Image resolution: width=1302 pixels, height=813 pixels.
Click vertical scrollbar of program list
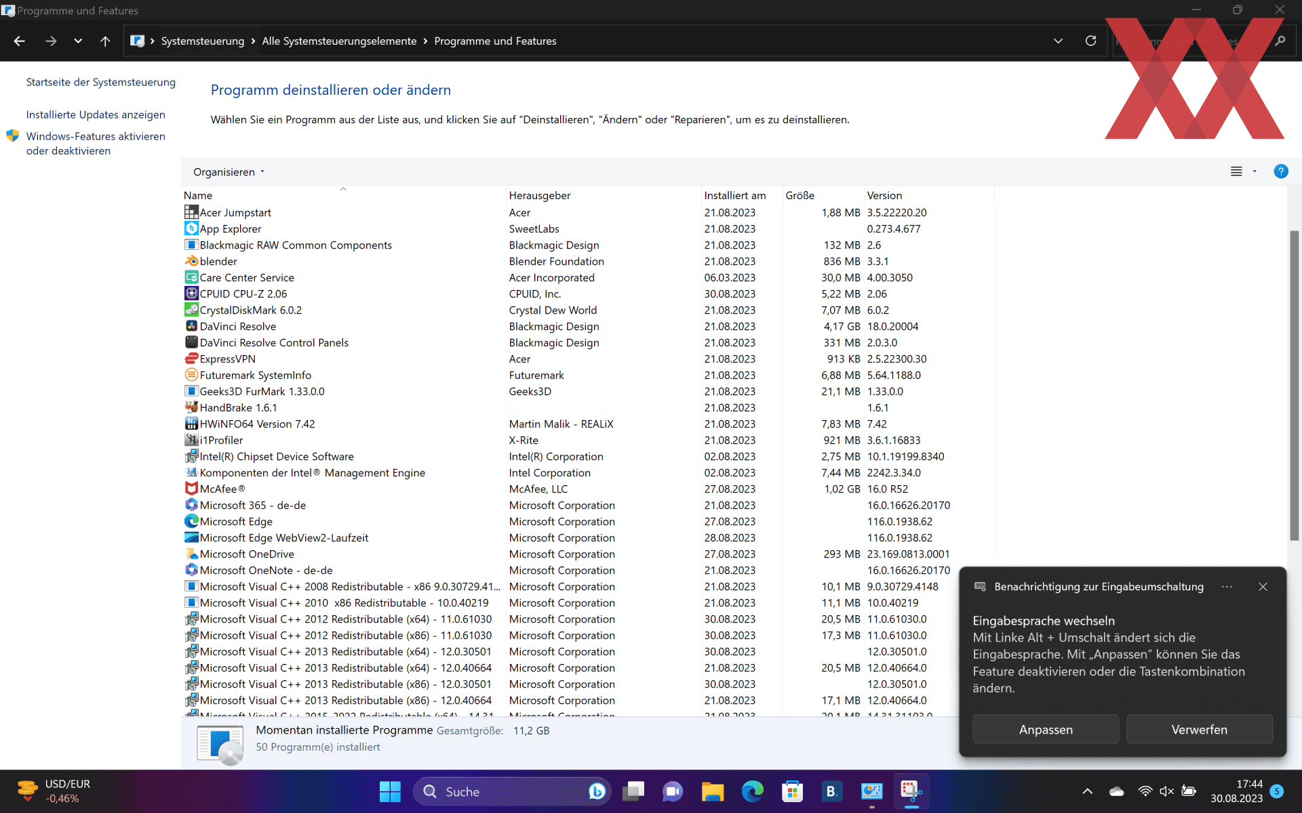tap(1294, 385)
